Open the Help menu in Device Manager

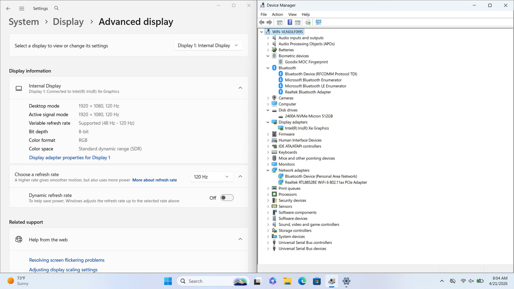click(306, 14)
